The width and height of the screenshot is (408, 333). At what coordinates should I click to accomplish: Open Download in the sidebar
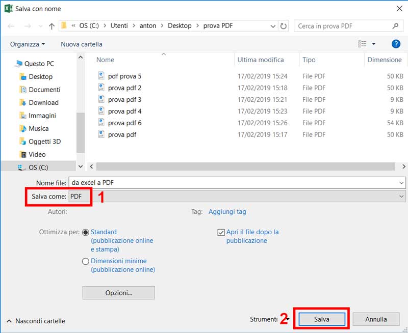tap(44, 103)
